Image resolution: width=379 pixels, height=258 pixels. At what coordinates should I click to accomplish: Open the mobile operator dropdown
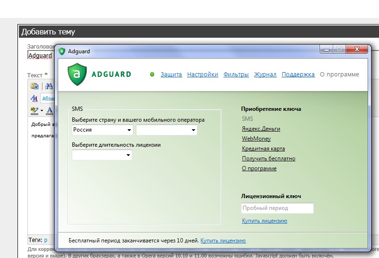coord(167,130)
